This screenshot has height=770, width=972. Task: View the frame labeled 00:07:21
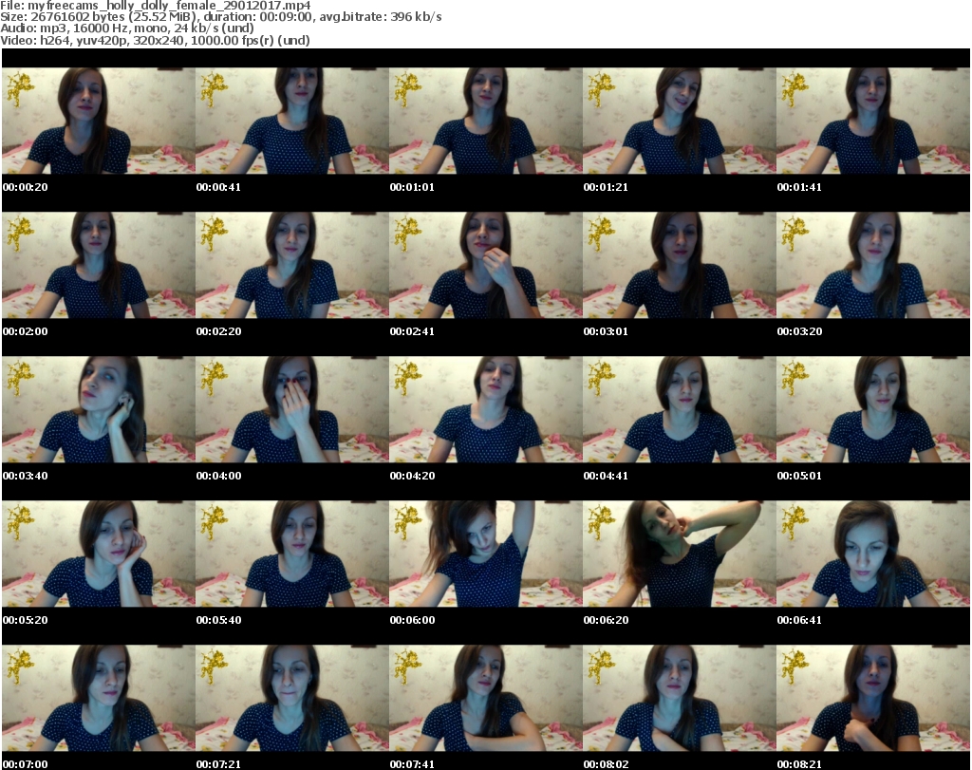pyautogui.click(x=292, y=698)
